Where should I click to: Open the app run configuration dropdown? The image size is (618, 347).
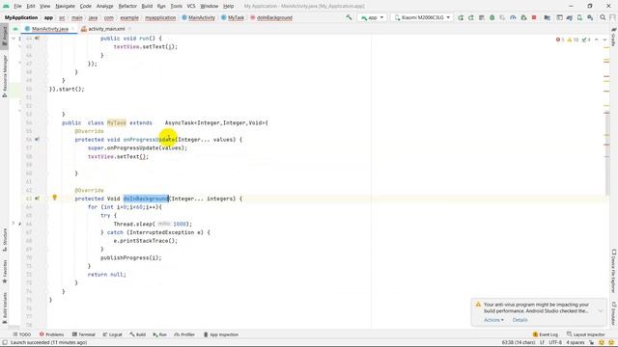tap(372, 17)
